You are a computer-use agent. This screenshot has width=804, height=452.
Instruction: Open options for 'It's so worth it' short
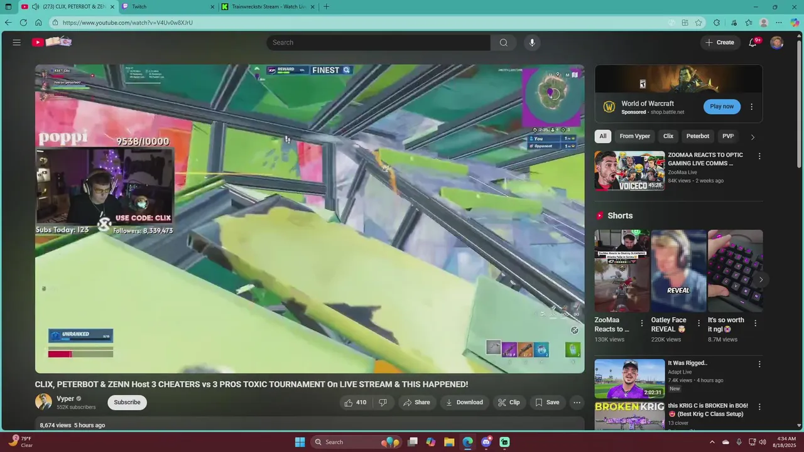click(755, 323)
